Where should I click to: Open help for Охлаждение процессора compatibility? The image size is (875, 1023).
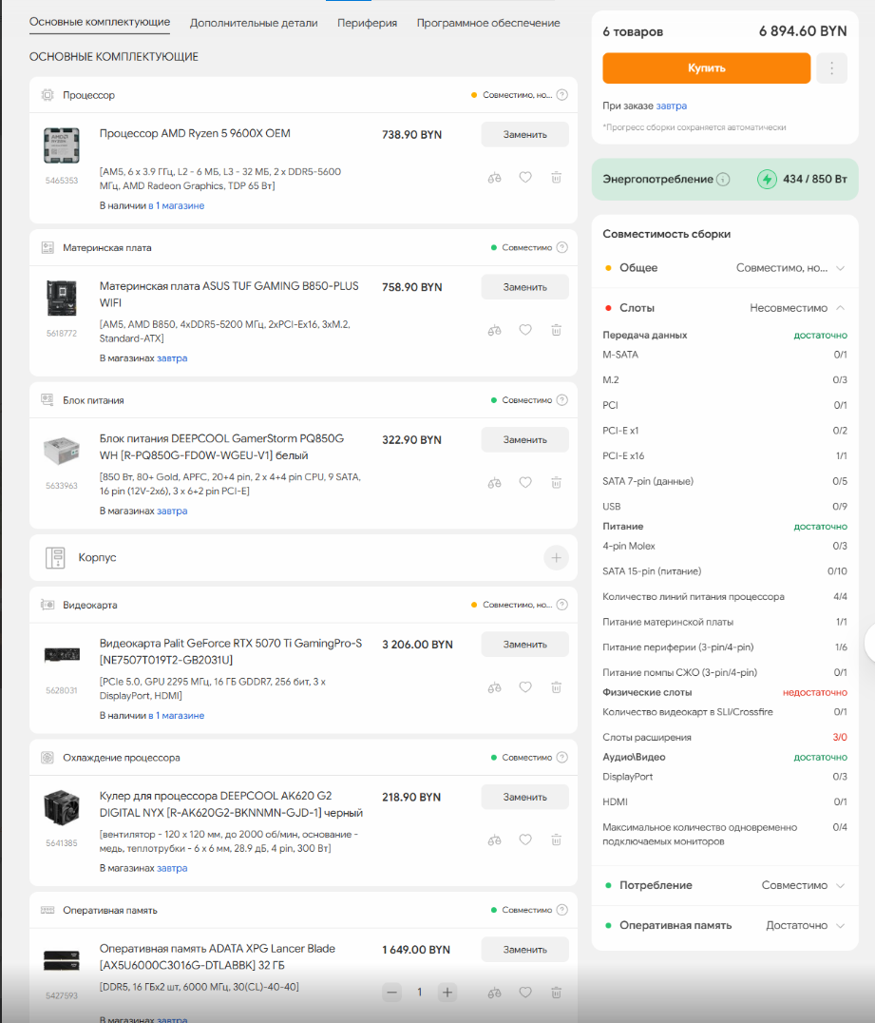(x=562, y=758)
